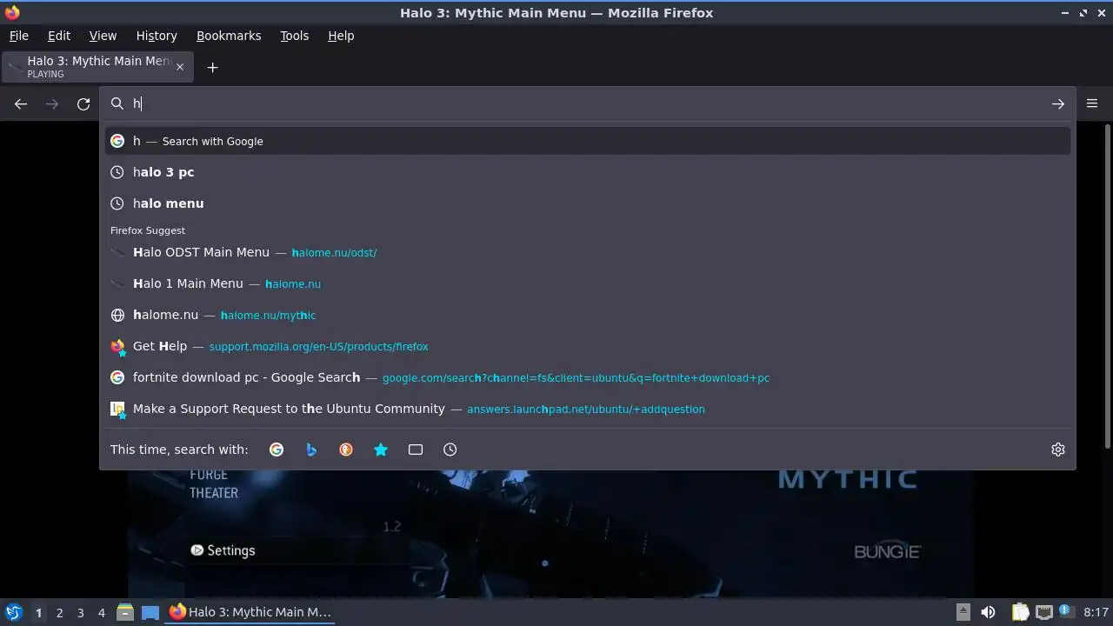
Task: Click the show desktop taskbar icon
Action: [150, 612]
